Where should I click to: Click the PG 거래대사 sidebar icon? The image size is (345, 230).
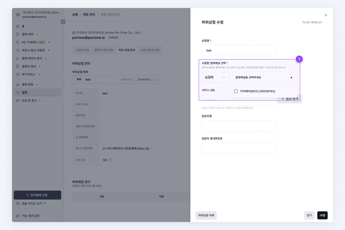point(18,42)
